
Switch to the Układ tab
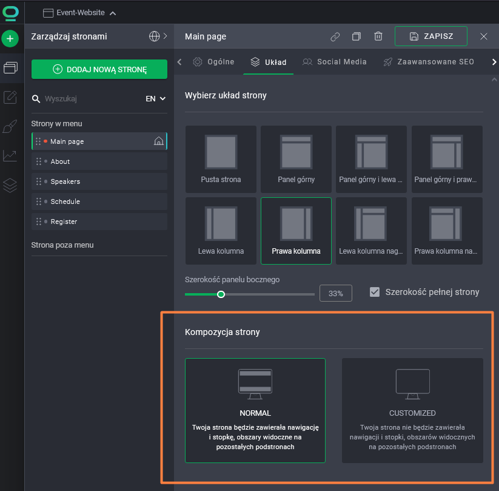tap(268, 62)
